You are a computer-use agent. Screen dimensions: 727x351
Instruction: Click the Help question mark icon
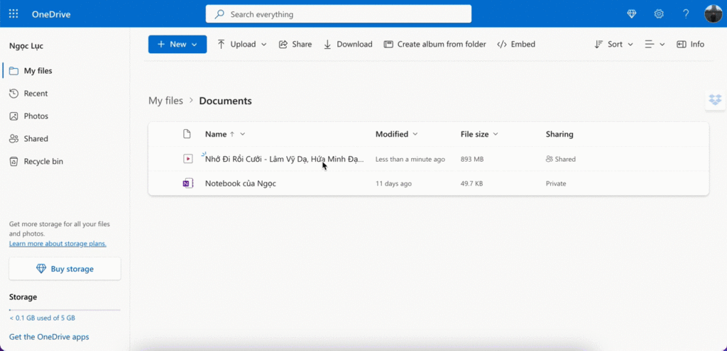tap(686, 14)
